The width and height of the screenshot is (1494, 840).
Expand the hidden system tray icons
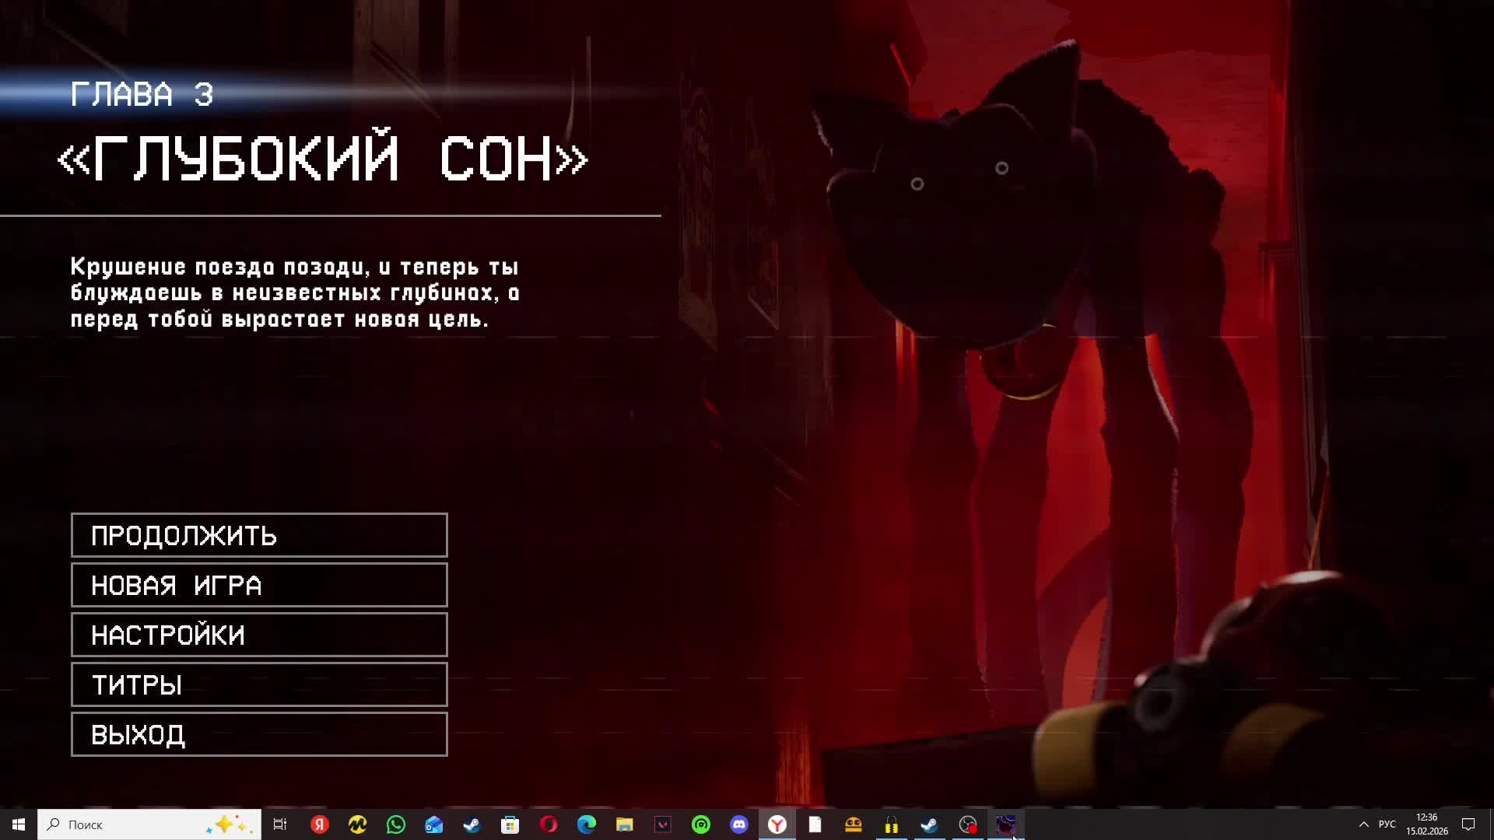(1363, 824)
